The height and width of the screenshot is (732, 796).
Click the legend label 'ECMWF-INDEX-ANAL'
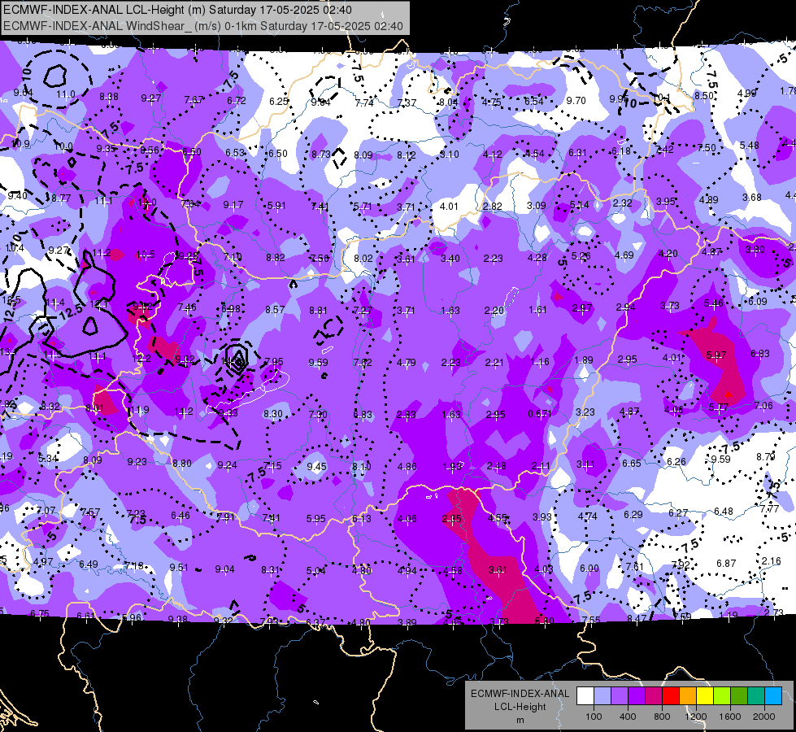pos(520,694)
